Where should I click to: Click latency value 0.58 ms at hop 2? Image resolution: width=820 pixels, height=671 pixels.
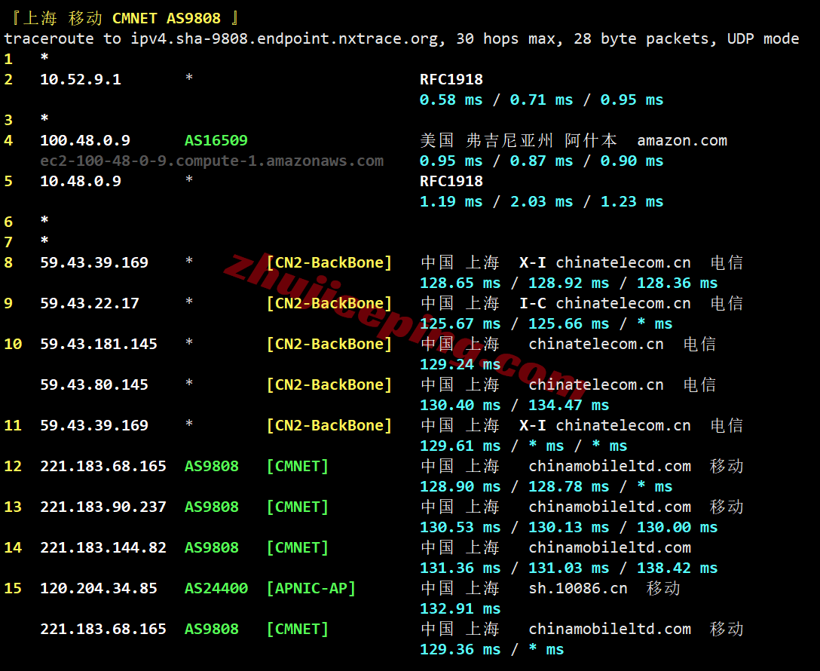click(451, 100)
